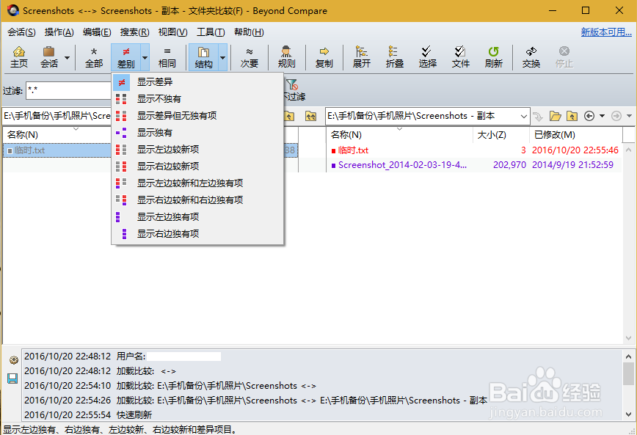
Task: Click the 快速刷新 log entry
Action: 134,414
